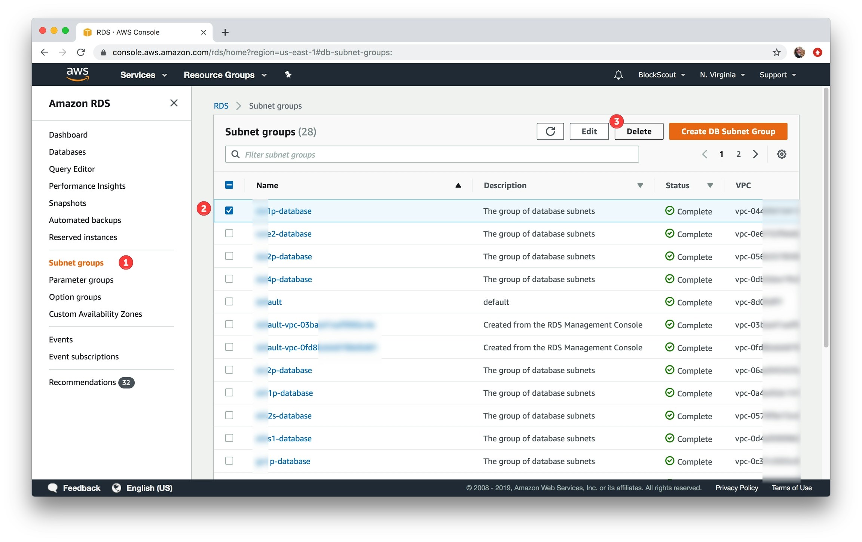Open table preferences gear icon
The height and width of the screenshot is (542, 862).
(x=781, y=154)
